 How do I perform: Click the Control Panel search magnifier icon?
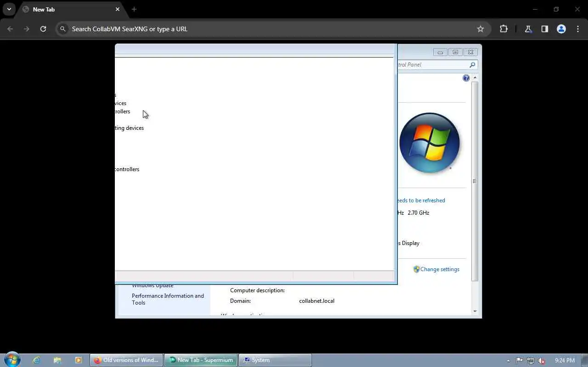[472, 65]
